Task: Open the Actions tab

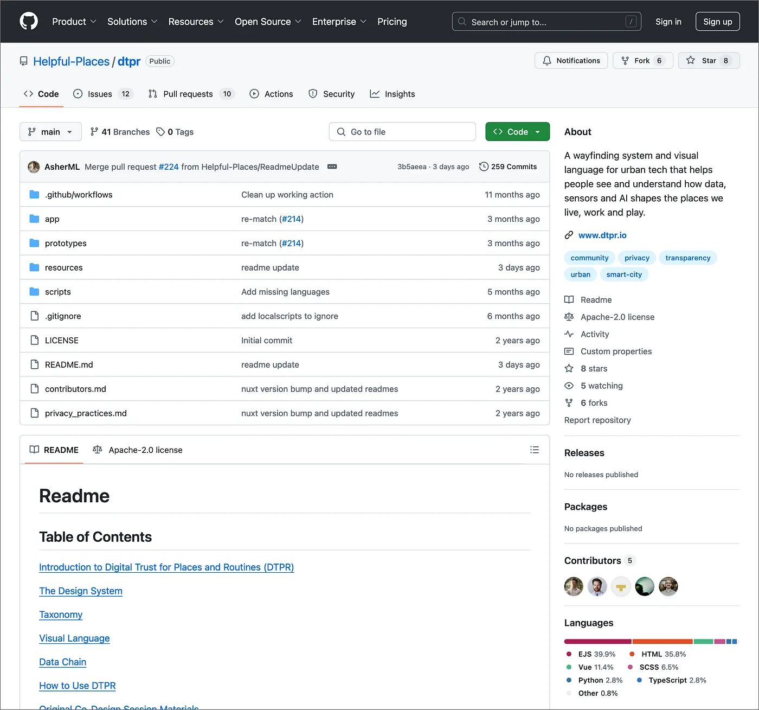Action: point(271,94)
